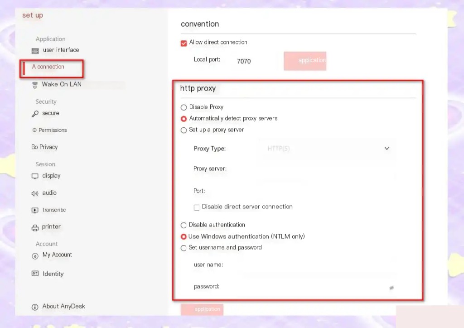Click the monitor icon beside display

pyautogui.click(x=35, y=176)
